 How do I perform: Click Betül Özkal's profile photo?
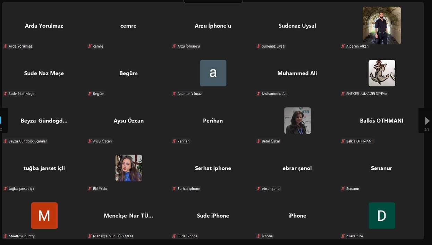297,120
